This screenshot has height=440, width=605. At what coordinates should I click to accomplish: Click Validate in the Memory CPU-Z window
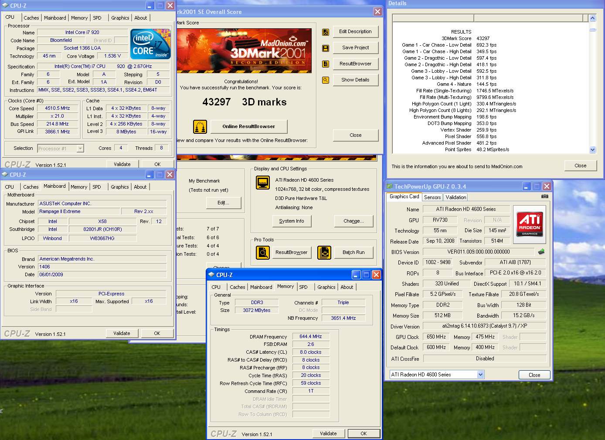tap(329, 433)
